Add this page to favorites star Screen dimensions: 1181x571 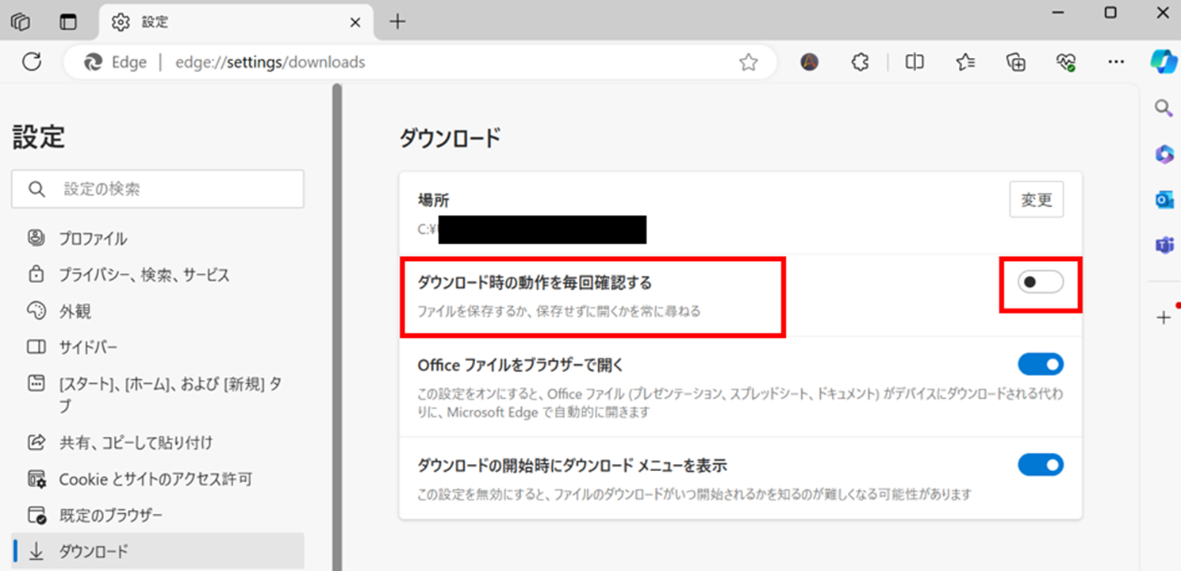(748, 63)
